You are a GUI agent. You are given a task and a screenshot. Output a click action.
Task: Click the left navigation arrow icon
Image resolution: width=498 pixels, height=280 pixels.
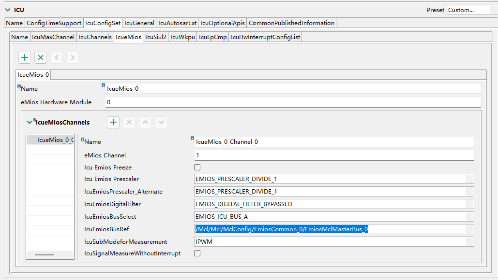click(x=56, y=57)
